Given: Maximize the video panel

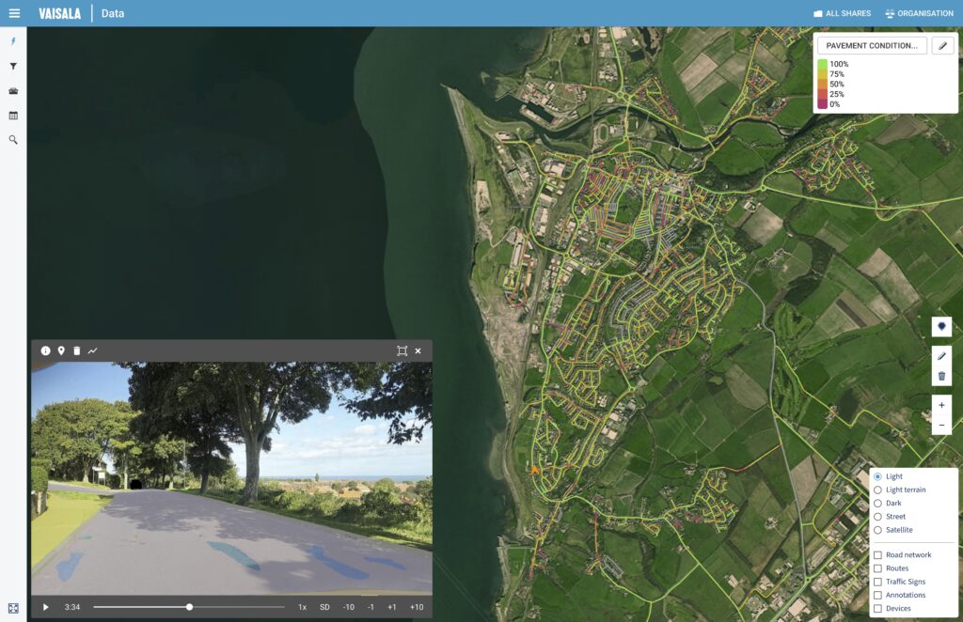Looking at the screenshot, I should [403, 350].
